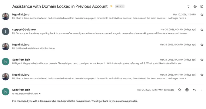Viewport: 206px width, 109px height.
Task: Expand the collapsed support@bolt.new message
Action: click(x=102, y=31)
